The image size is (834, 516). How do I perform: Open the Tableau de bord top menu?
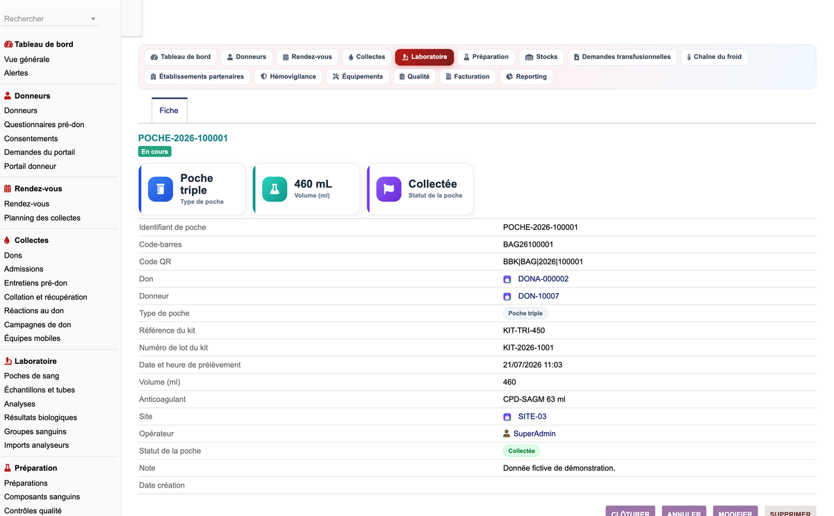(x=181, y=57)
